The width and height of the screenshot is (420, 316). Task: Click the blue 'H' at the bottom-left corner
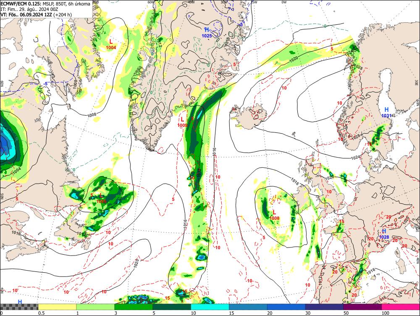pyautogui.click(x=20, y=302)
